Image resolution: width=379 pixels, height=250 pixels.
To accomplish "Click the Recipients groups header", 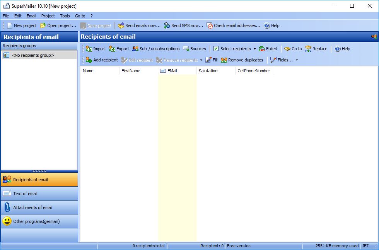I will pyautogui.click(x=39, y=46).
